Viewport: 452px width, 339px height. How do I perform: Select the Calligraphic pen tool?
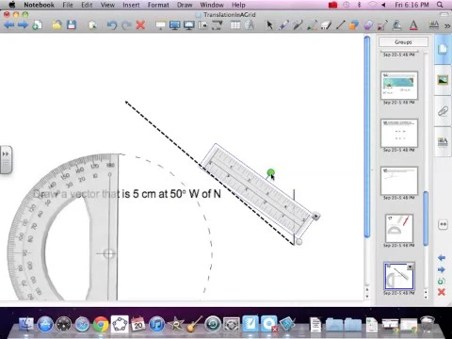click(298, 25)
